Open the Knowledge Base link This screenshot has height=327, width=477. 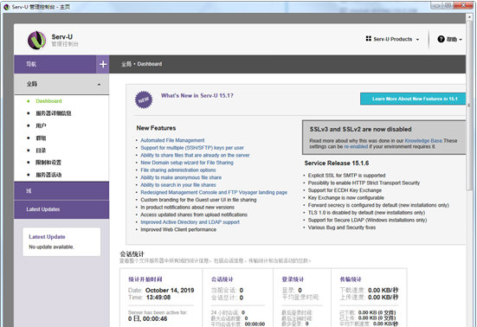(423, 141)
